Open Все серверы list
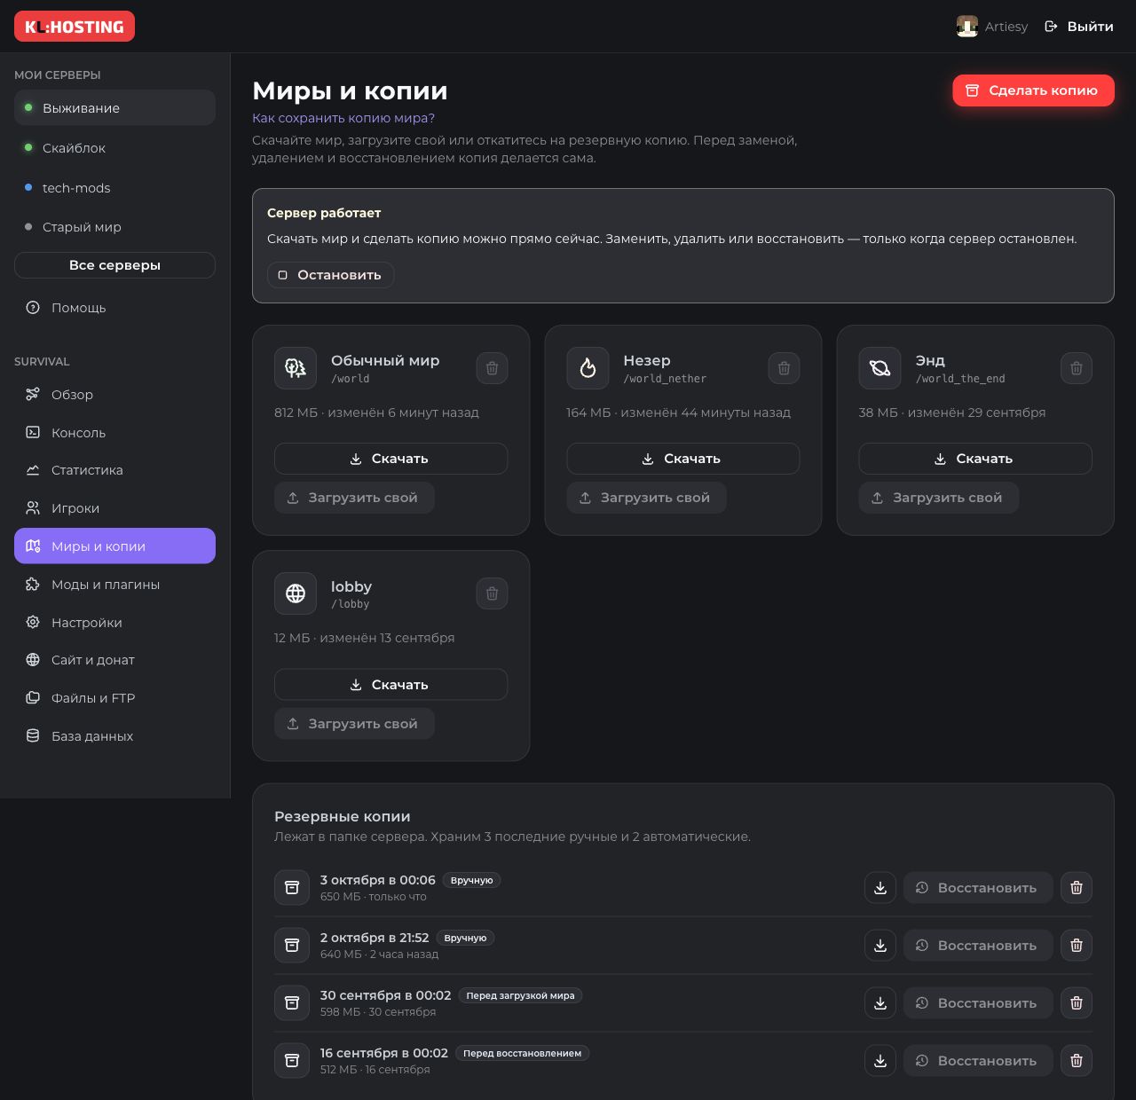The image size is (1136, 1100). click(114, 265)
